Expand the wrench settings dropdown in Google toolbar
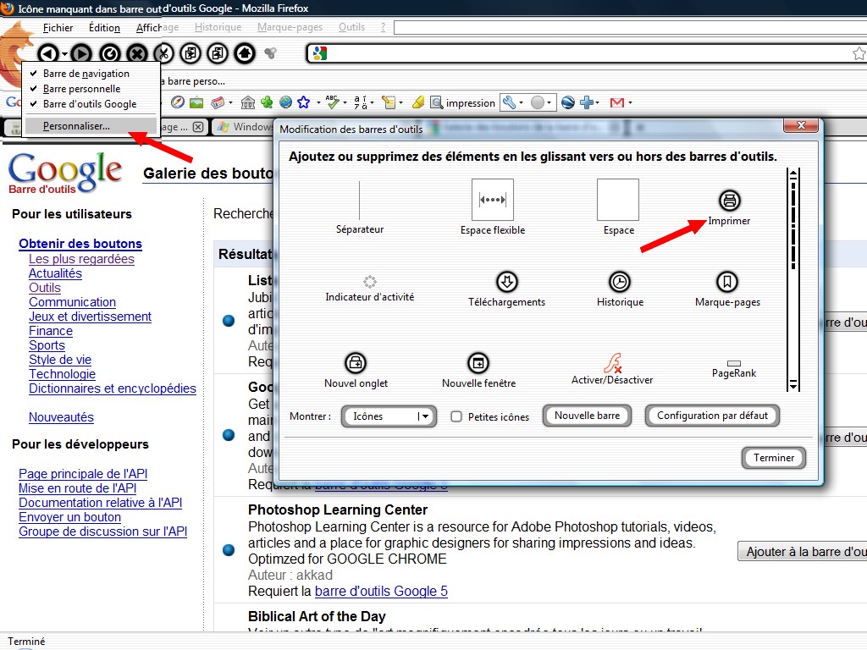 [521, 102]
